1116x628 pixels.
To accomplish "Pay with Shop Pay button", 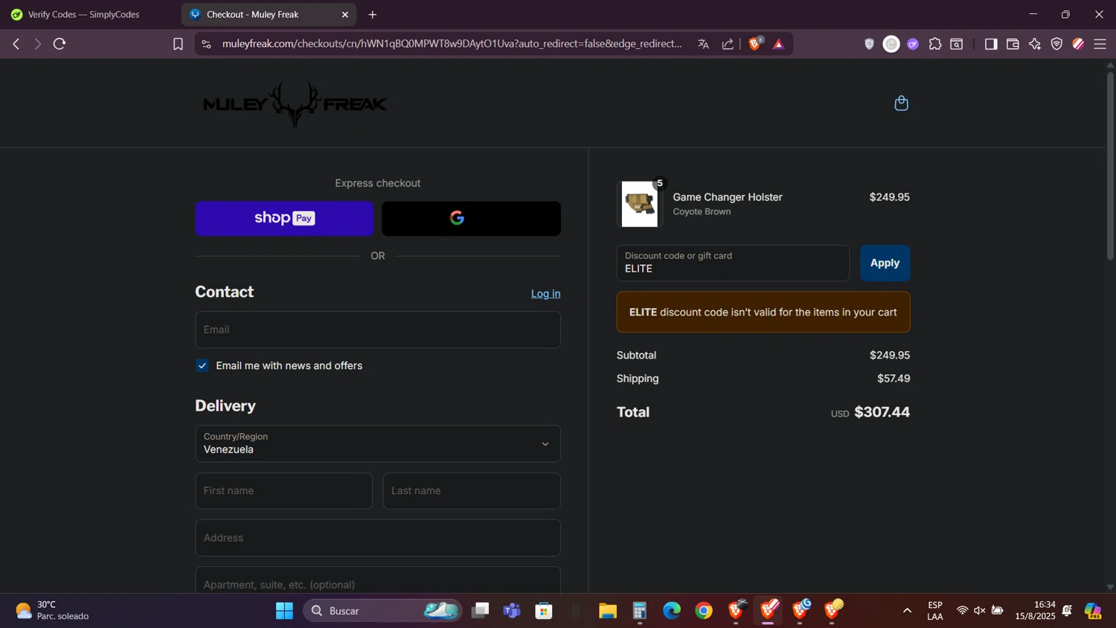I will point(284,218).
